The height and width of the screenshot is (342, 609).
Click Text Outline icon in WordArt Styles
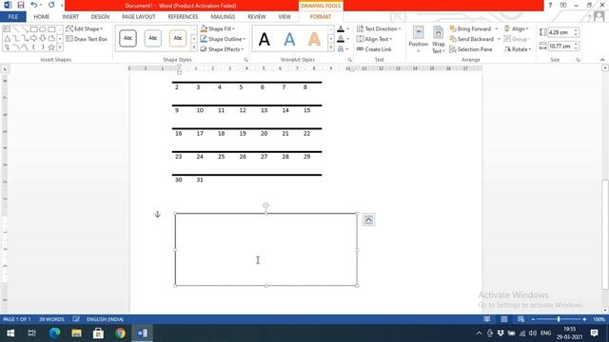pyautogui.click(x=341, y=39)
